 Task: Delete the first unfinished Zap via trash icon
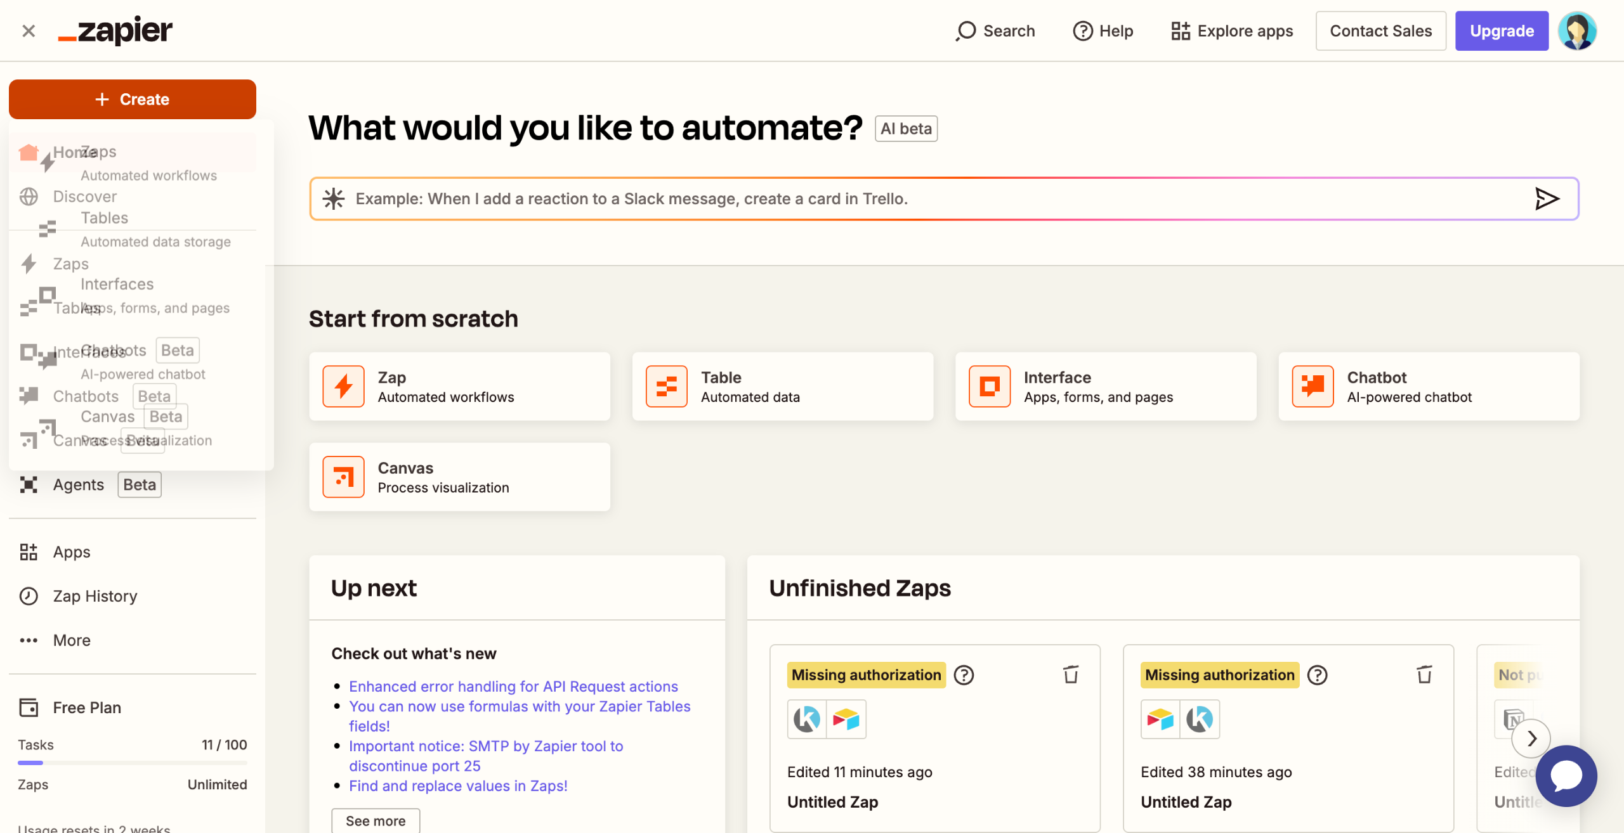(x=1071, y=675)
